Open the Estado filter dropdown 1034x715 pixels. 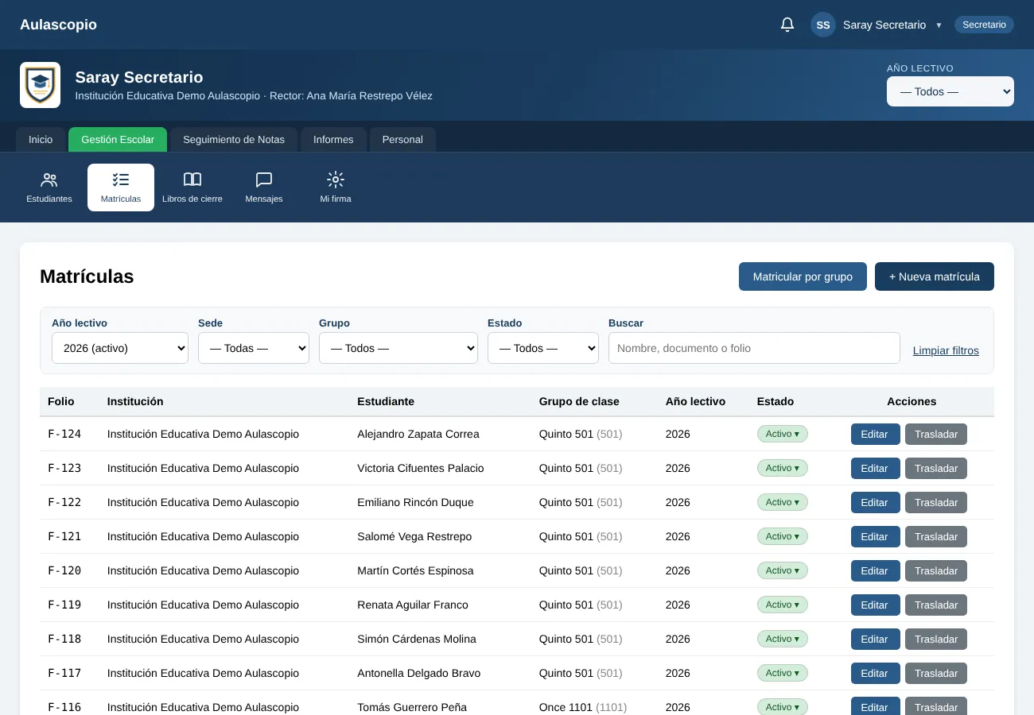(x=543, y=348)
